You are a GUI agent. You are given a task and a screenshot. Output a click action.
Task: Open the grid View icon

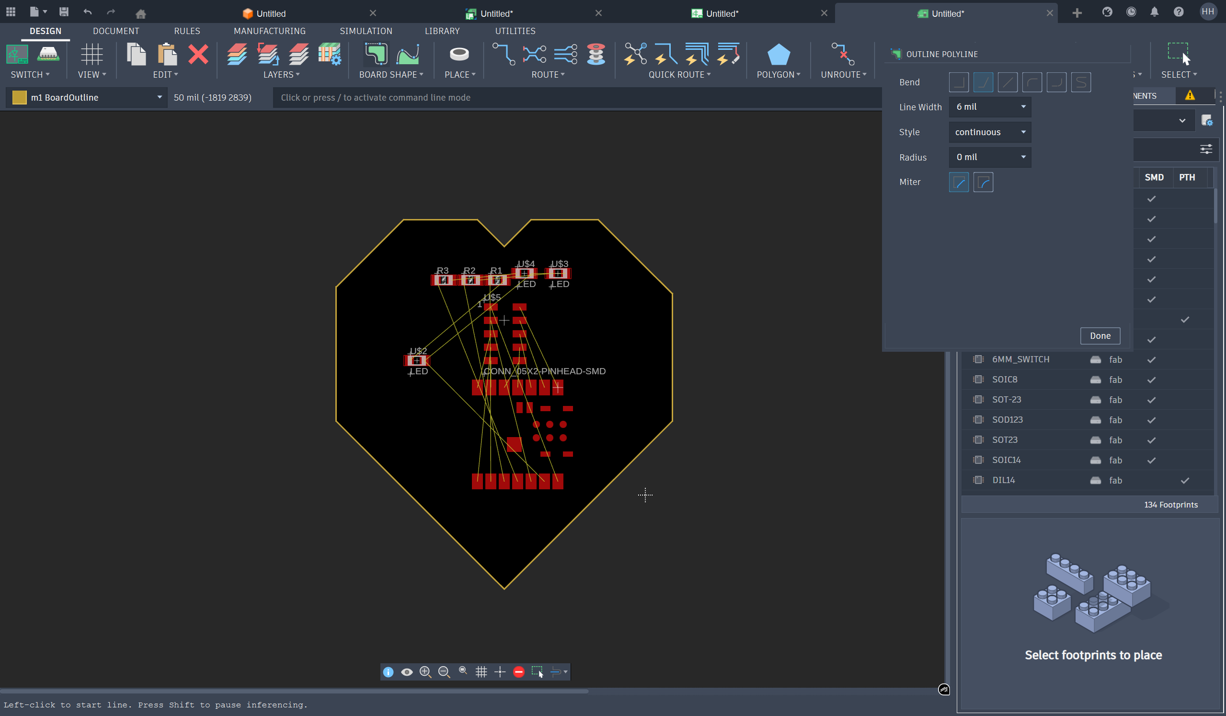(x=92, y=55)
